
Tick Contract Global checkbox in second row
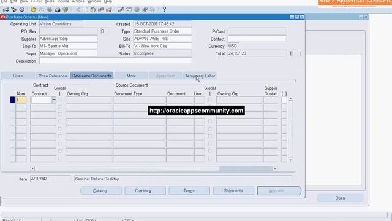coord(60,107)
